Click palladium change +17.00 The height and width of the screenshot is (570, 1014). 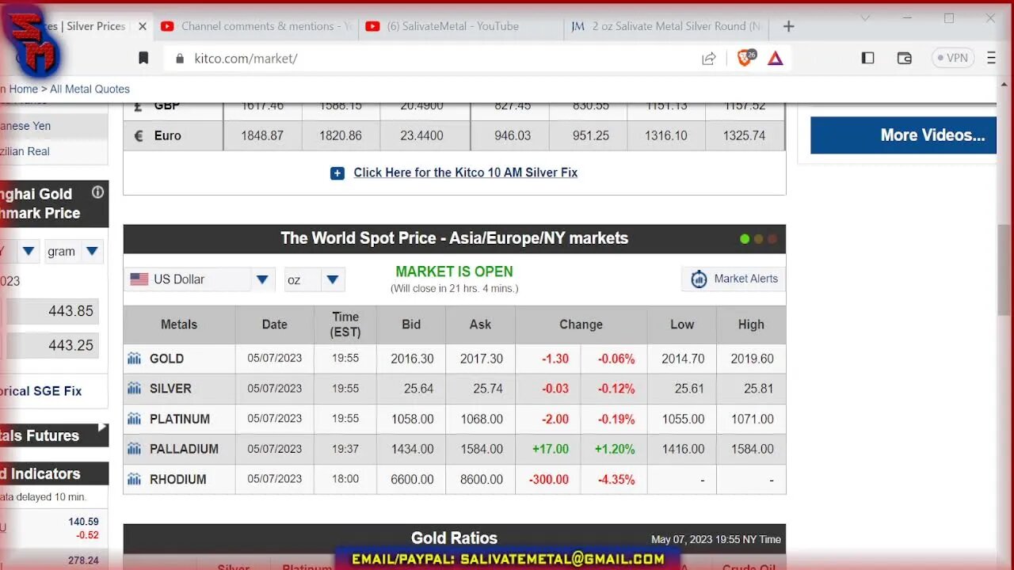click(551, 449)
